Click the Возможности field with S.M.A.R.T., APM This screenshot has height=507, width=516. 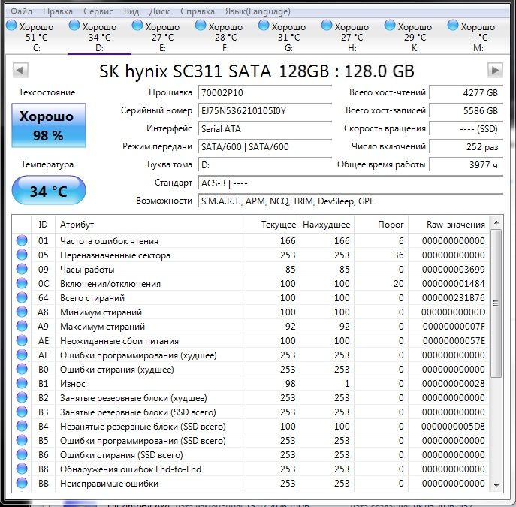tap(351, 201)
